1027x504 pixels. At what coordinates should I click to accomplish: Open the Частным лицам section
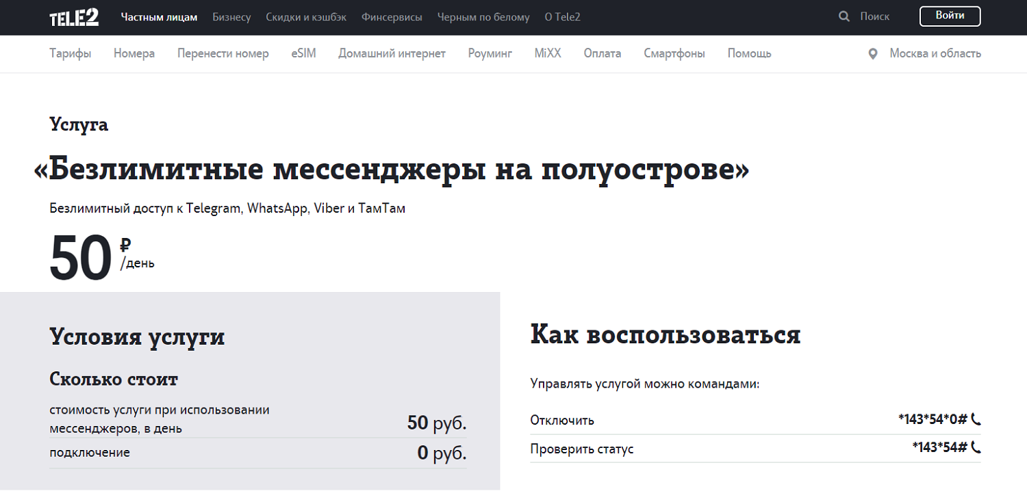(159, 17)
